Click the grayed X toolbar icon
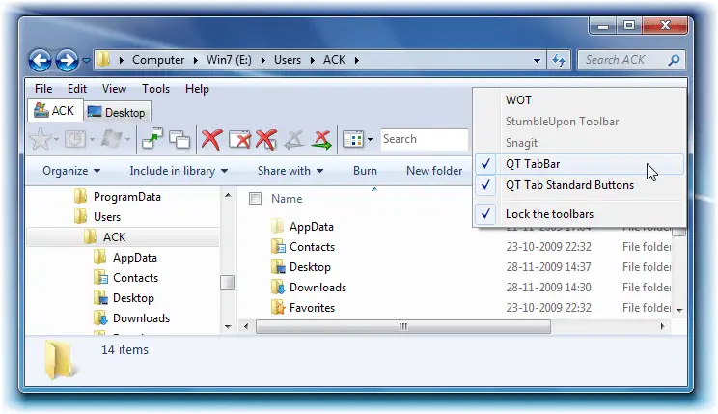 [x=294, y=140]
